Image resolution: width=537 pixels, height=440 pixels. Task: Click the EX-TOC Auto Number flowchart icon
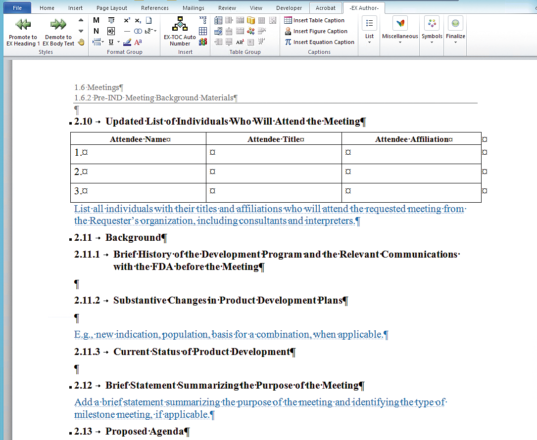pyautogui.click(x=180, y=24)
